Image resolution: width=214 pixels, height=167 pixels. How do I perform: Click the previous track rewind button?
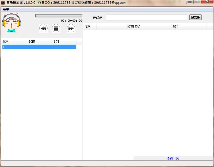point(43,28)
